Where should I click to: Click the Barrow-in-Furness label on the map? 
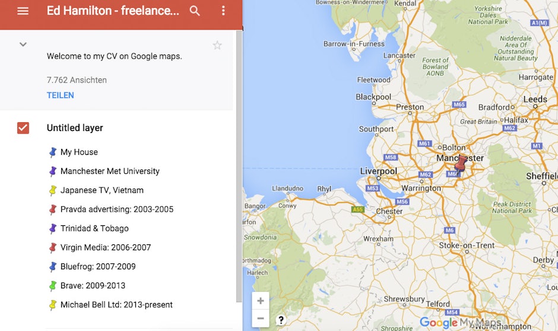[x=354, y=44]
